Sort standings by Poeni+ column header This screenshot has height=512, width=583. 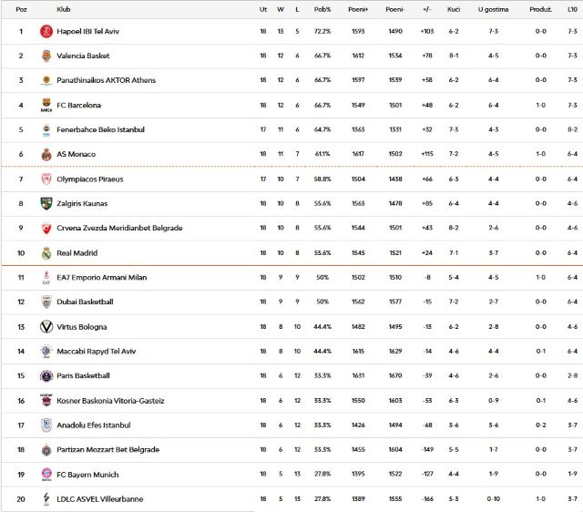[358, 9]
